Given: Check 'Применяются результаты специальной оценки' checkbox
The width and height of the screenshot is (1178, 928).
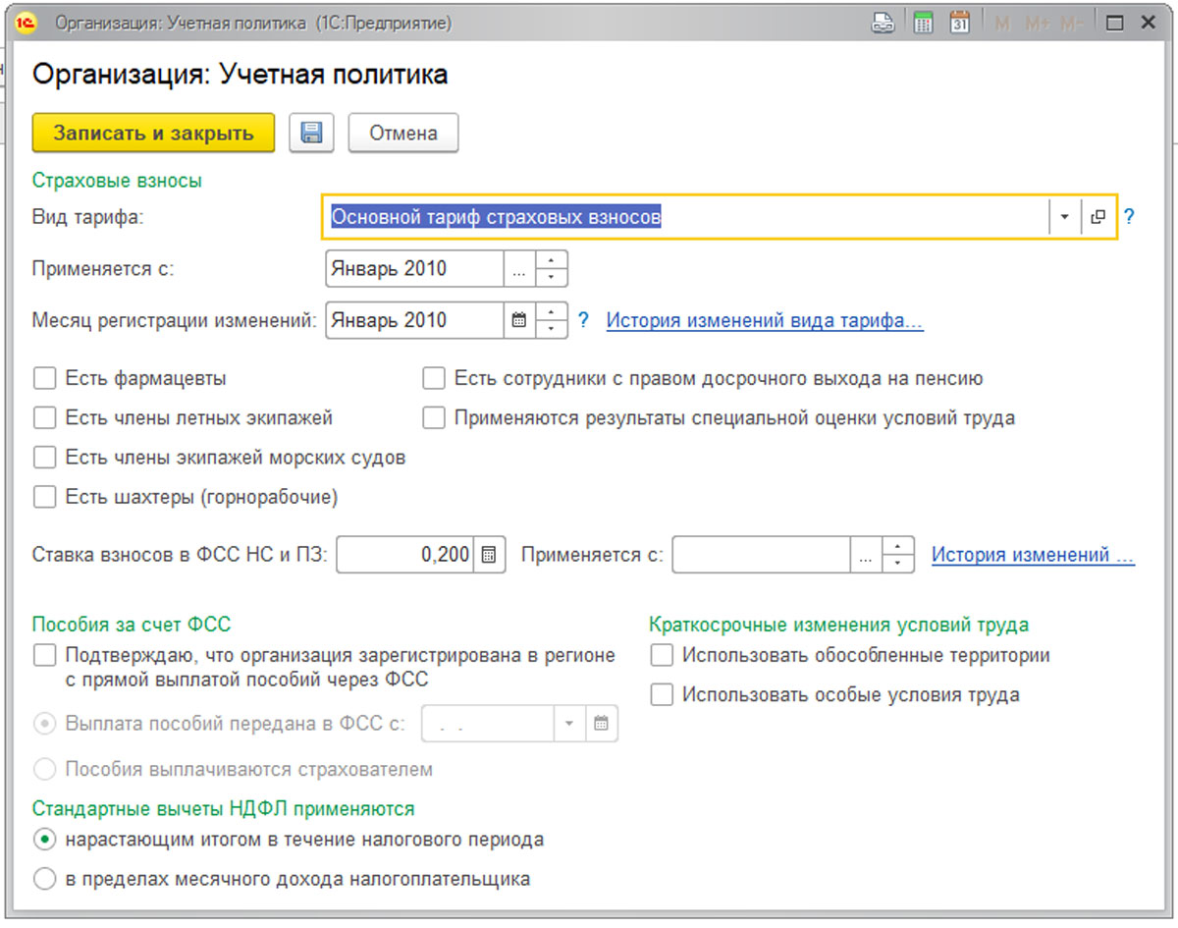Looking at the screenshot, I should tap(434, 418).
